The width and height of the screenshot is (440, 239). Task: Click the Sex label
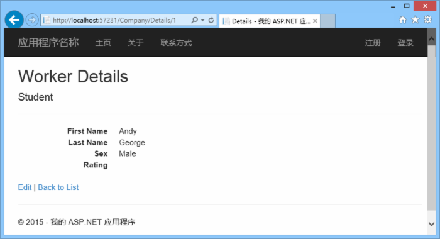coord(101,153)
